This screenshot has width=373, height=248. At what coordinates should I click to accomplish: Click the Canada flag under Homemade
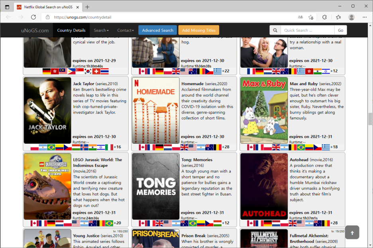143,147
